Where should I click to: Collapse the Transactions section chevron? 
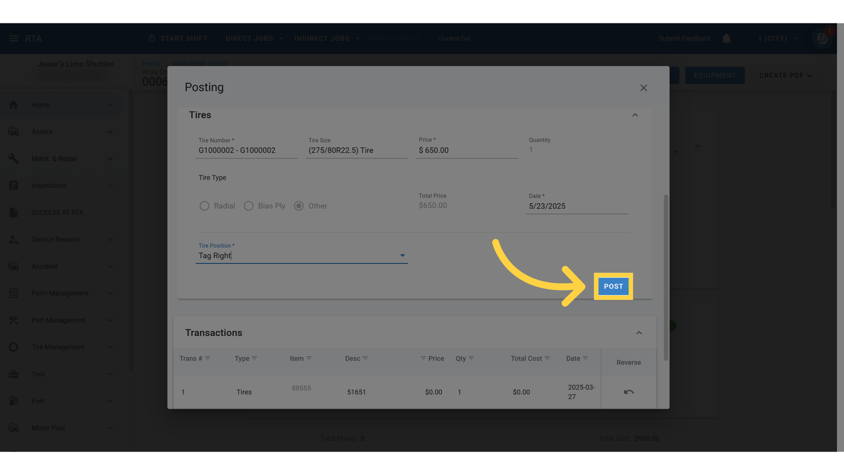639,333
